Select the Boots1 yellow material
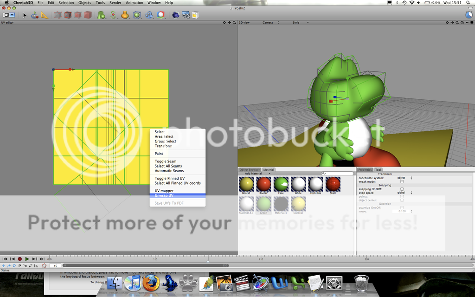The width and height of the screenshot is (475, 297). pyautogui.click(x=246, y=185)
